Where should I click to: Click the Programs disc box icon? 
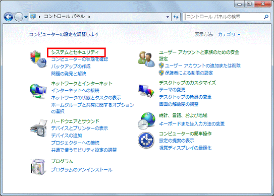[x=38, y=166]
